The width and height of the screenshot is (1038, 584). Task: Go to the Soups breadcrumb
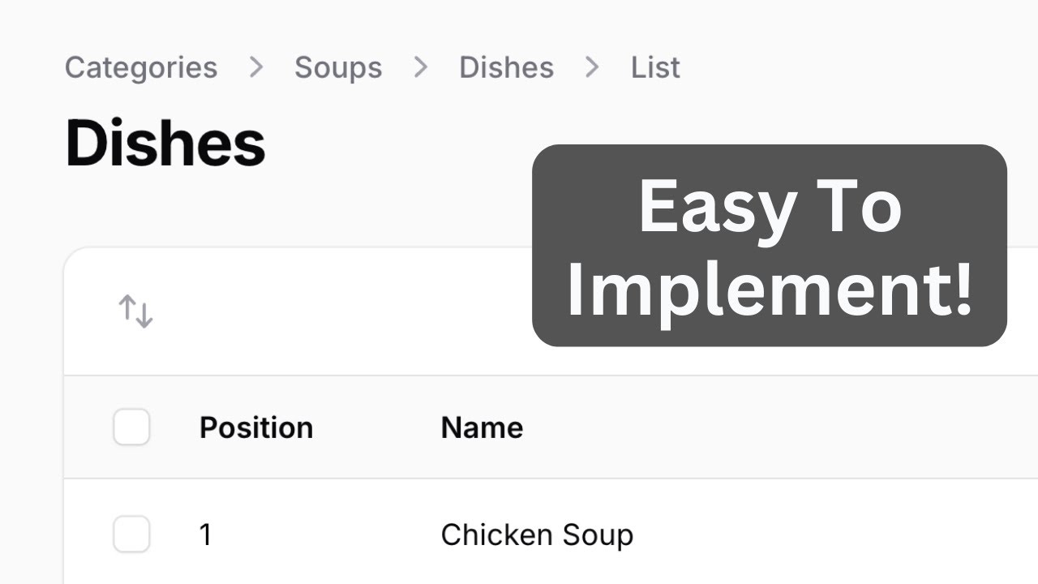coord(338,67)
